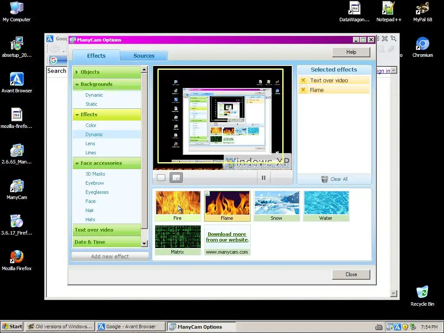Apply the Matrix effect thumbnail
Viewport: 444px width, 333px height.
click(178, 240)
